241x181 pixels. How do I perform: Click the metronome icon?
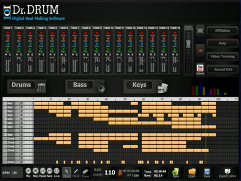120,173
